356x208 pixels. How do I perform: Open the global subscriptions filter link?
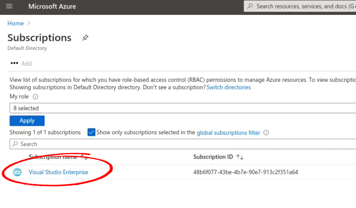pos(228,133)
